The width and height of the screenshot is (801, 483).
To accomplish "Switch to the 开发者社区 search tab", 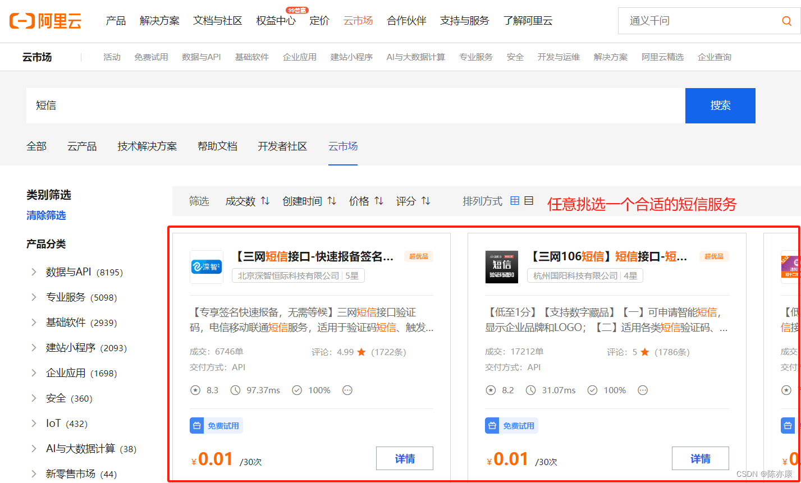I will tap(282, 146).
